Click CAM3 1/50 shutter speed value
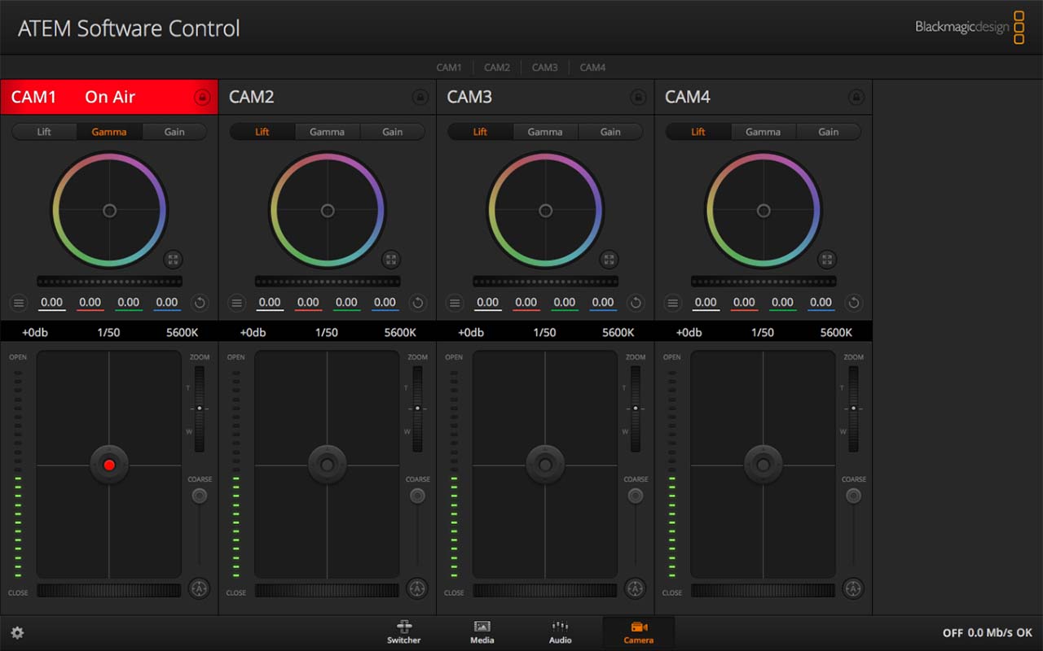 point(544,332)
